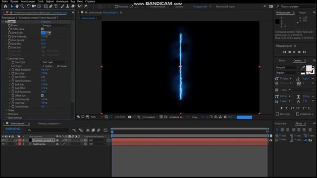The image size is (317, 178).
Task: Select the Pan Behind anchor tool
Action: click(39, 6)
